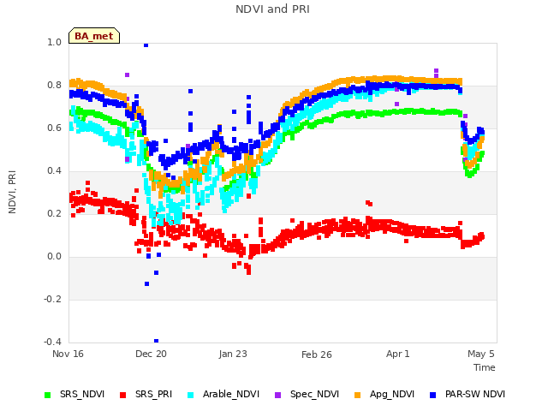Click the cyan Arable_NDVI legend swatch
548x411 pixels.
[190, 395]
